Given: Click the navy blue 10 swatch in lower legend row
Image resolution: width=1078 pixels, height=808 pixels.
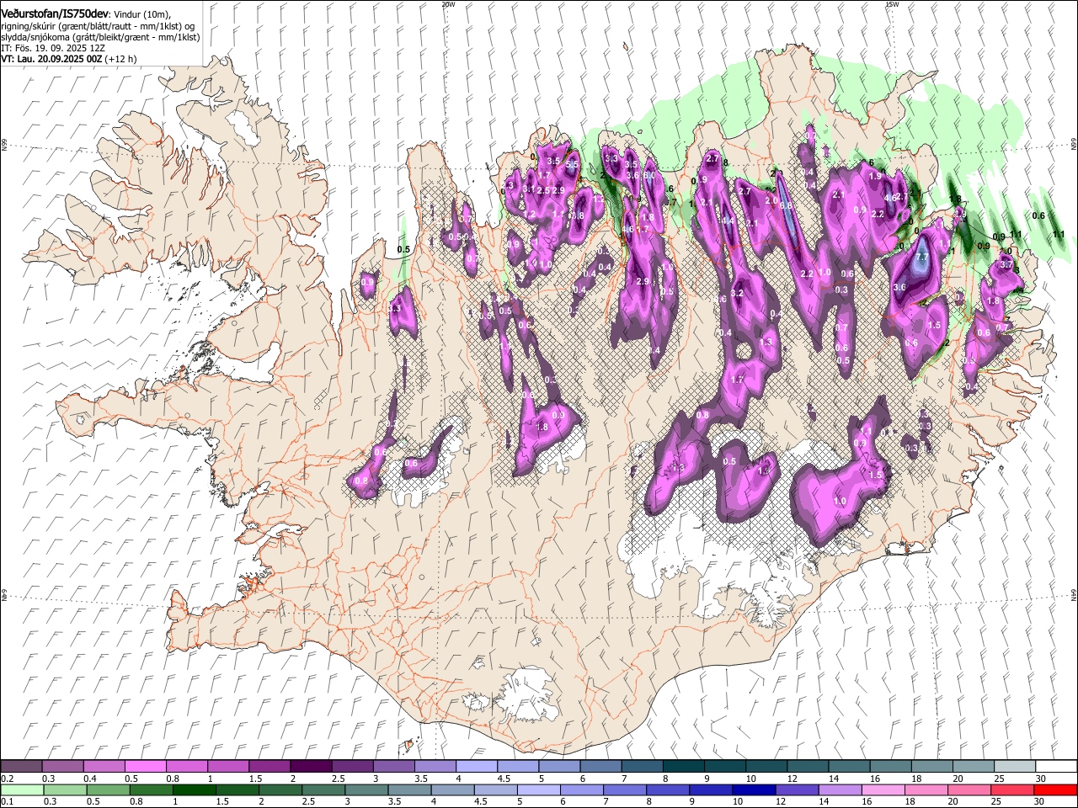Looking at the screenshot, I should [754, 789].
